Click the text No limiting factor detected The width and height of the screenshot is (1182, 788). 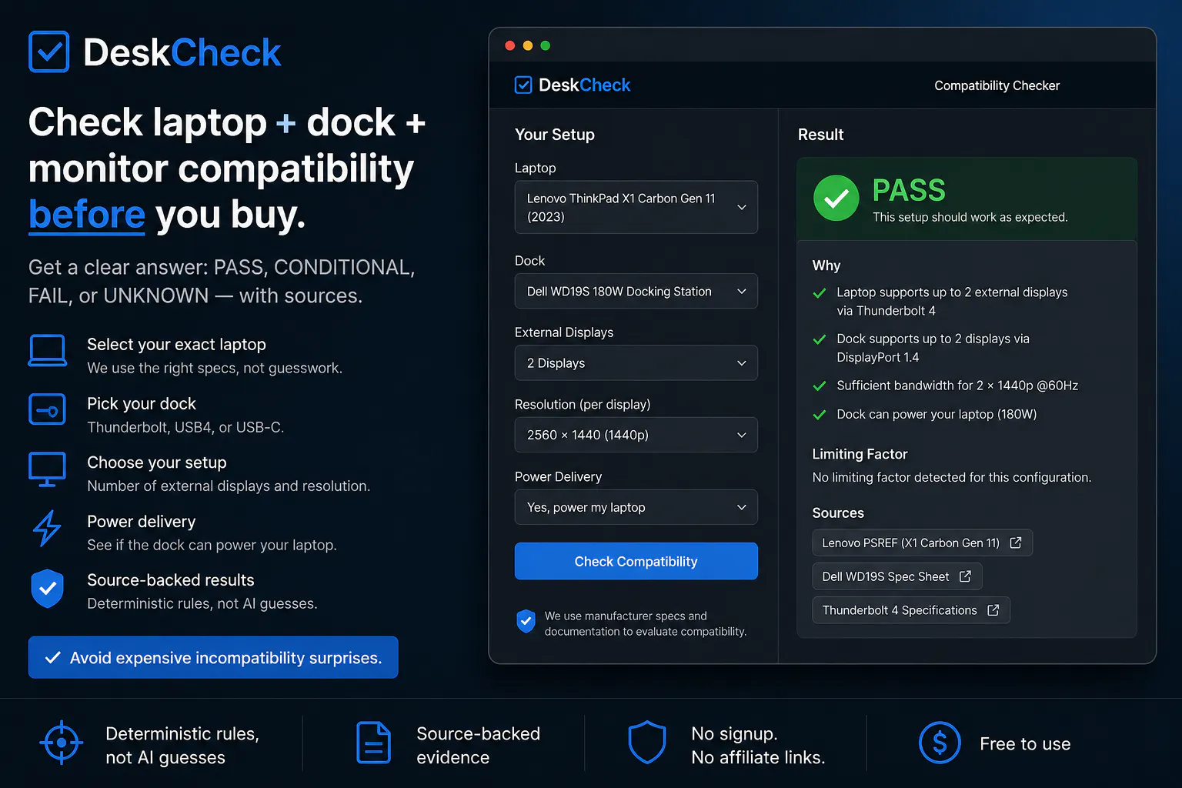(x=952, y=478)
